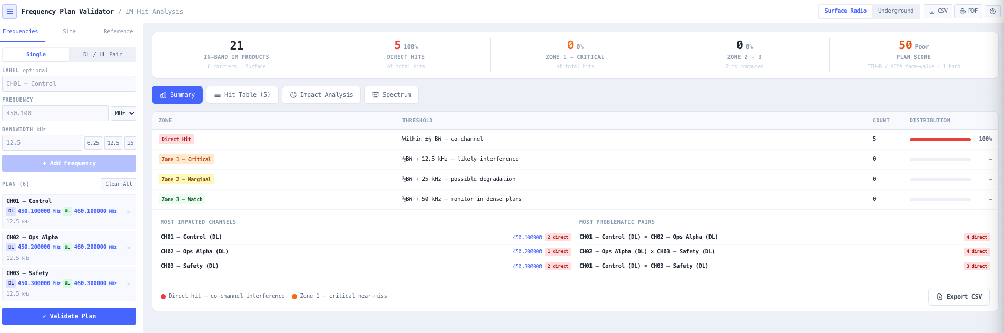The height and width of the screenshot is (333, 1004).
Task: Click CH03 UL frequency 460.300000 in plan
Action: (91, 283)
